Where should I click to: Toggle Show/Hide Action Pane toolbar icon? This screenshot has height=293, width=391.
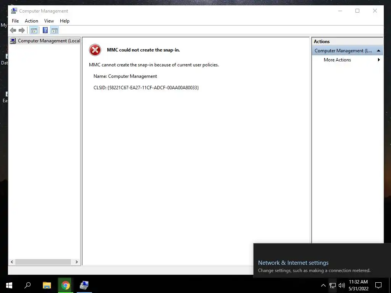[54, 31]
